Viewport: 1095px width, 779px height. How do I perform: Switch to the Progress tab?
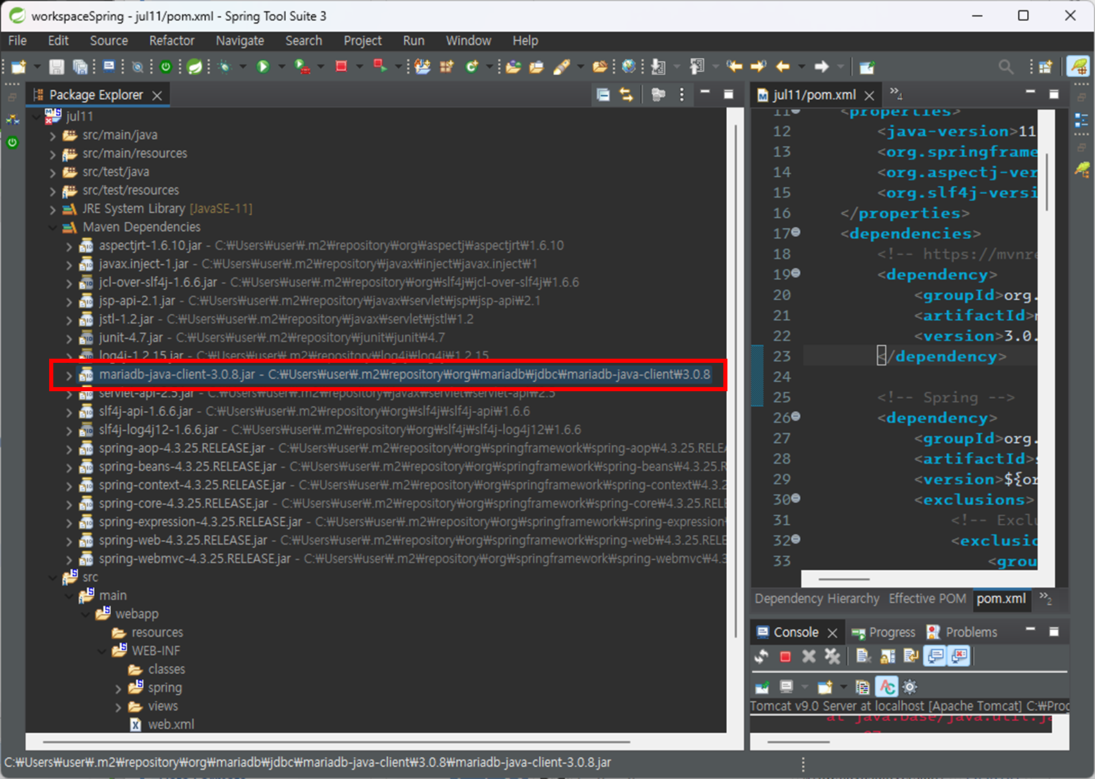coord(884,632)
